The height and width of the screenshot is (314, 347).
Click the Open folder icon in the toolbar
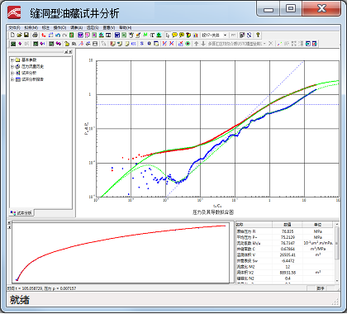click(x=19, y=36)
